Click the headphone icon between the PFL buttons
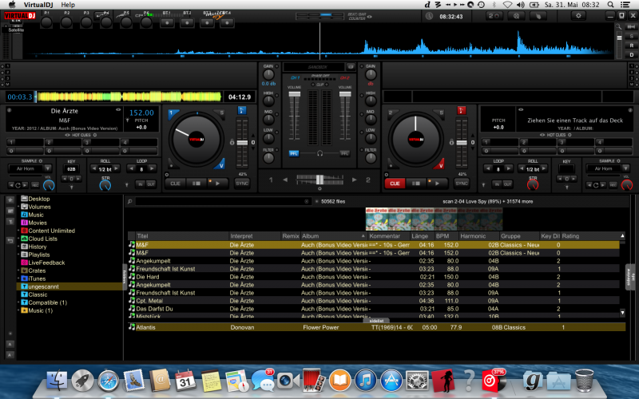The image size is (639, 399). 319,153
